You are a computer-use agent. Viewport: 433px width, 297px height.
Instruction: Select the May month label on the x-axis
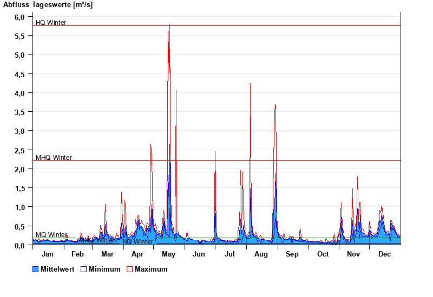(169, 254)
